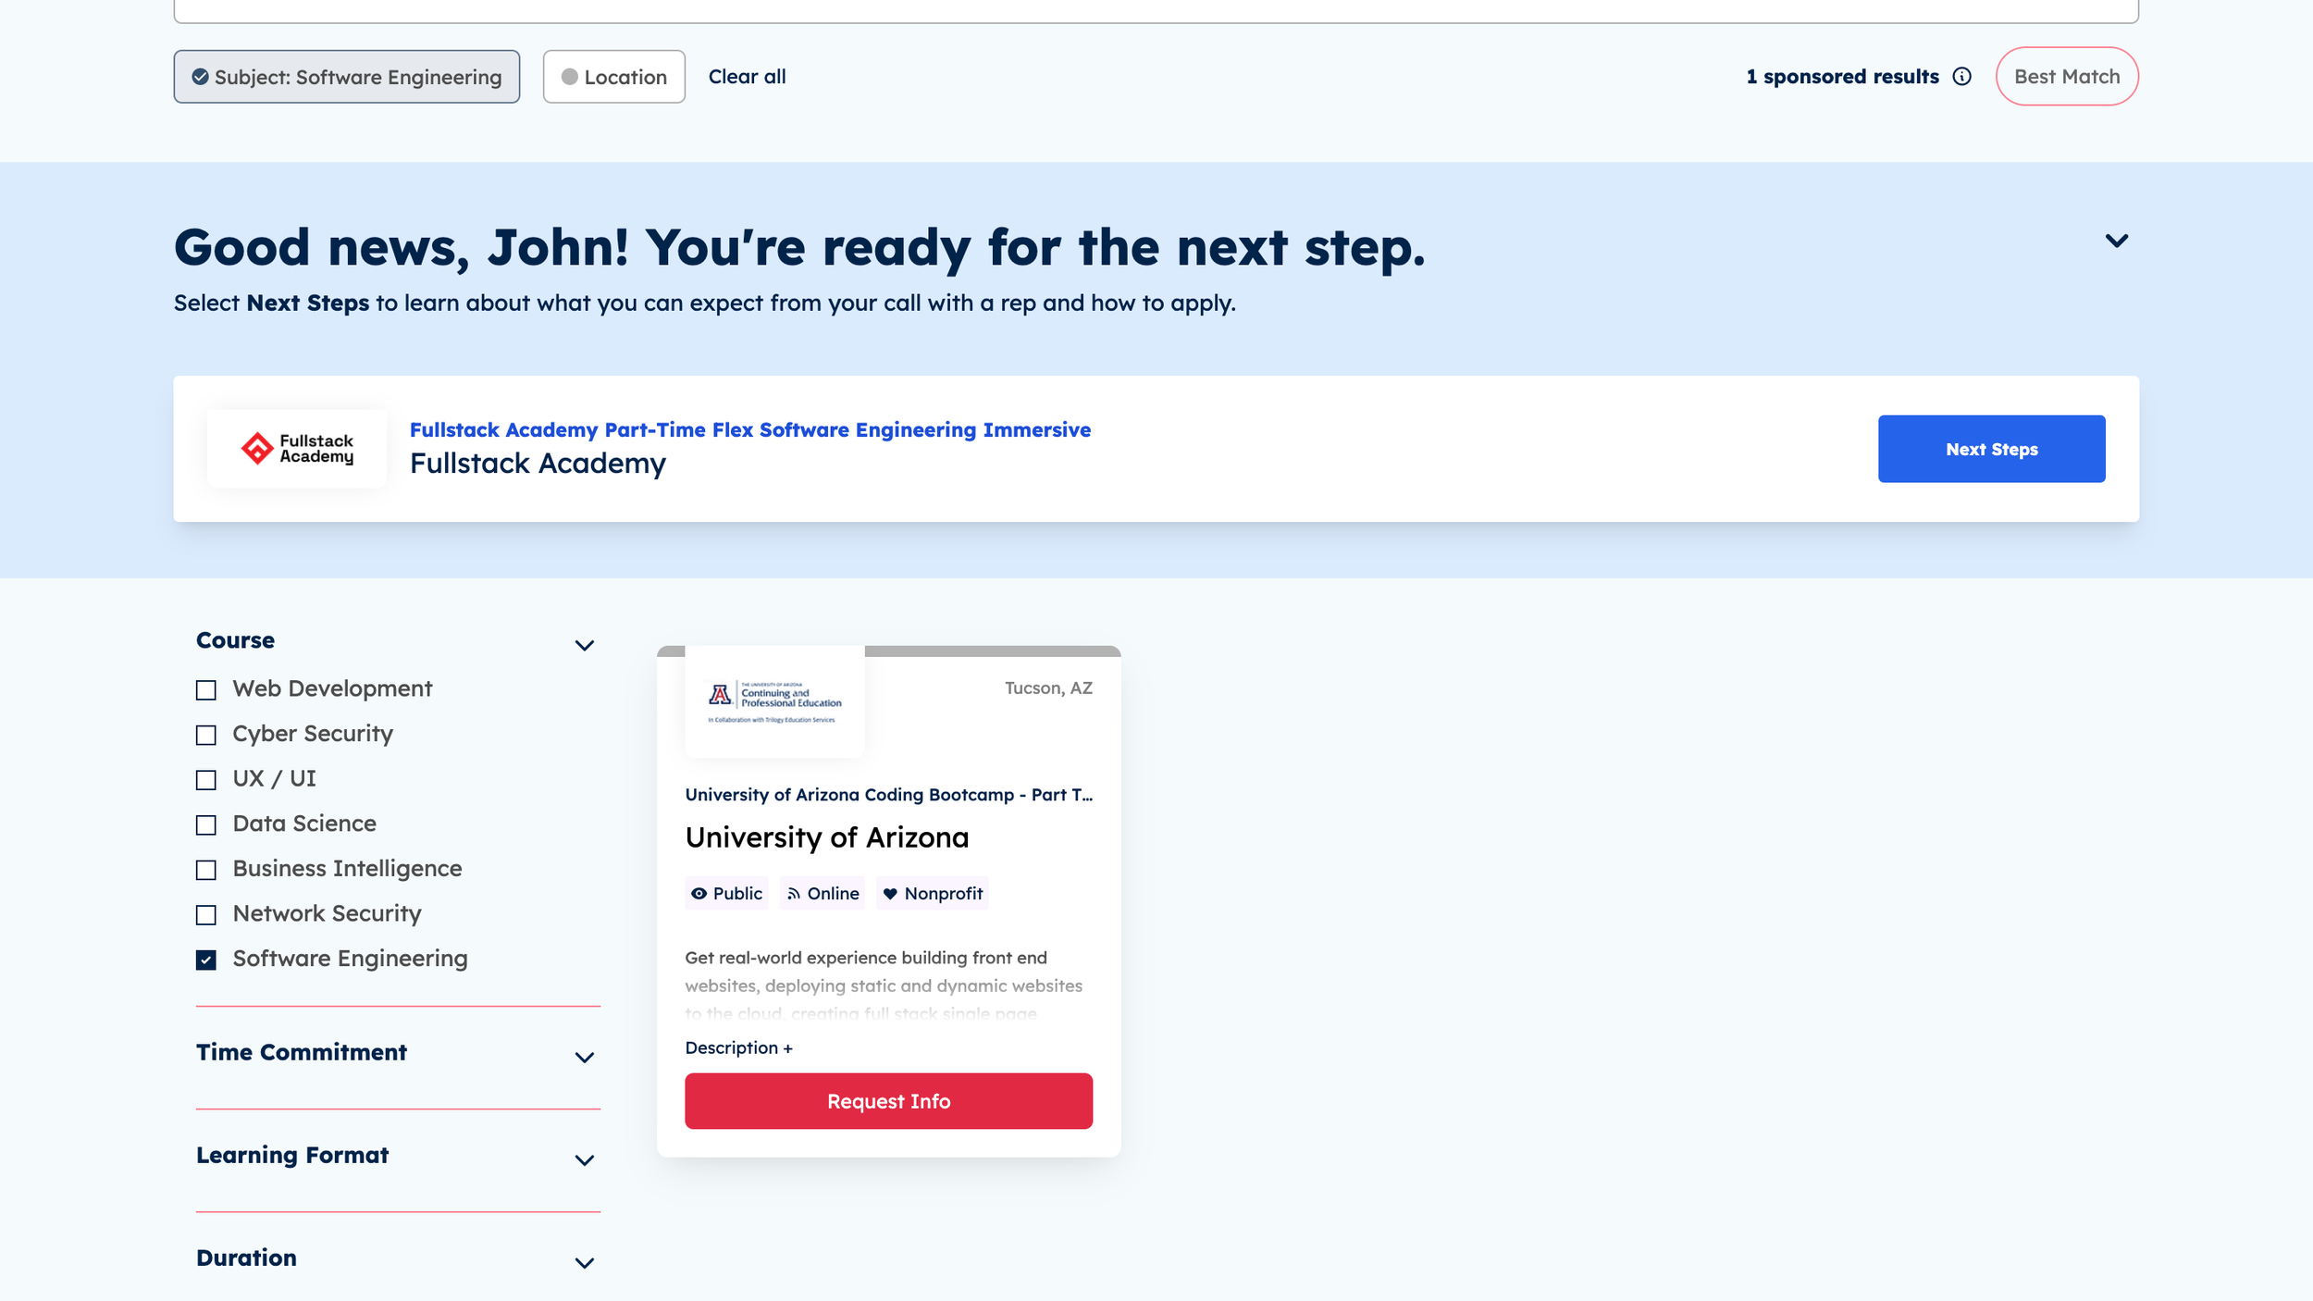
Task: Click the University of Arizona logo thumbnail
Action: point(774,702)
